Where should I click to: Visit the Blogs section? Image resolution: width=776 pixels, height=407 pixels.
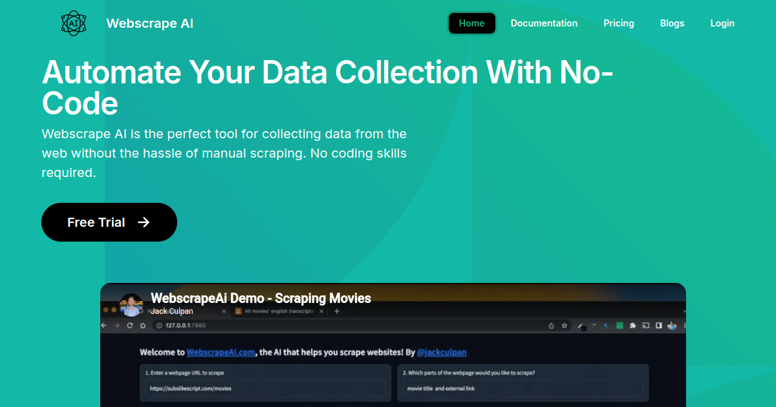click(x=672, y=23)
